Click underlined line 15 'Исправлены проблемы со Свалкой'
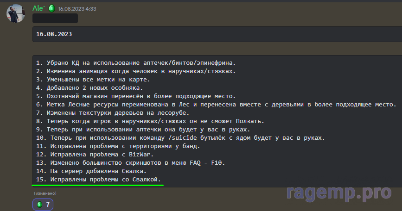 (99, 180)
